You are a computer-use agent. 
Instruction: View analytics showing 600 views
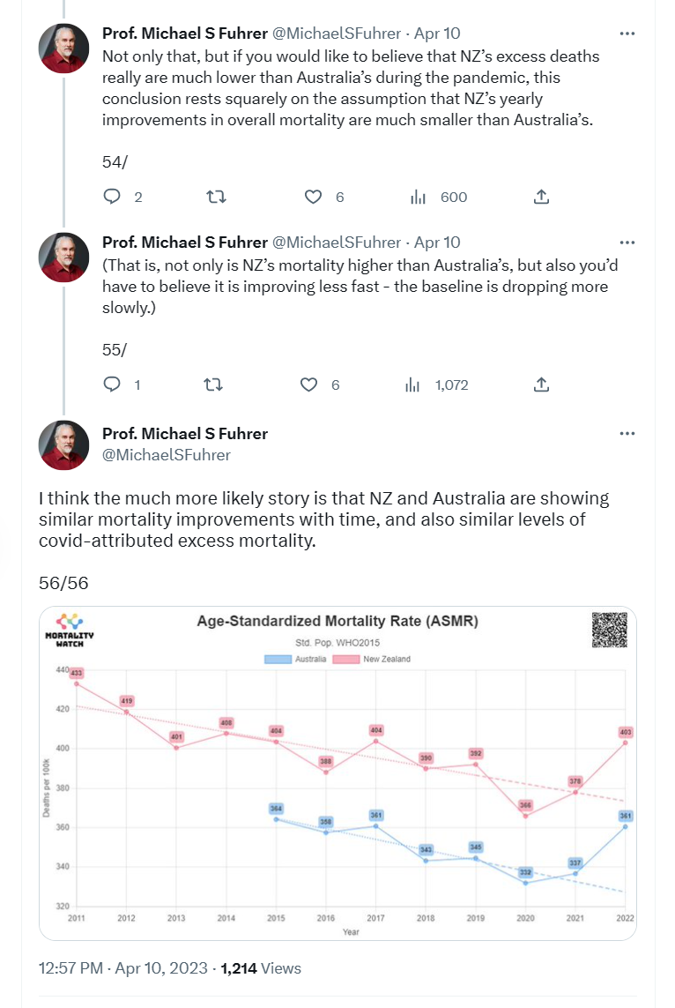coord(419,197)
